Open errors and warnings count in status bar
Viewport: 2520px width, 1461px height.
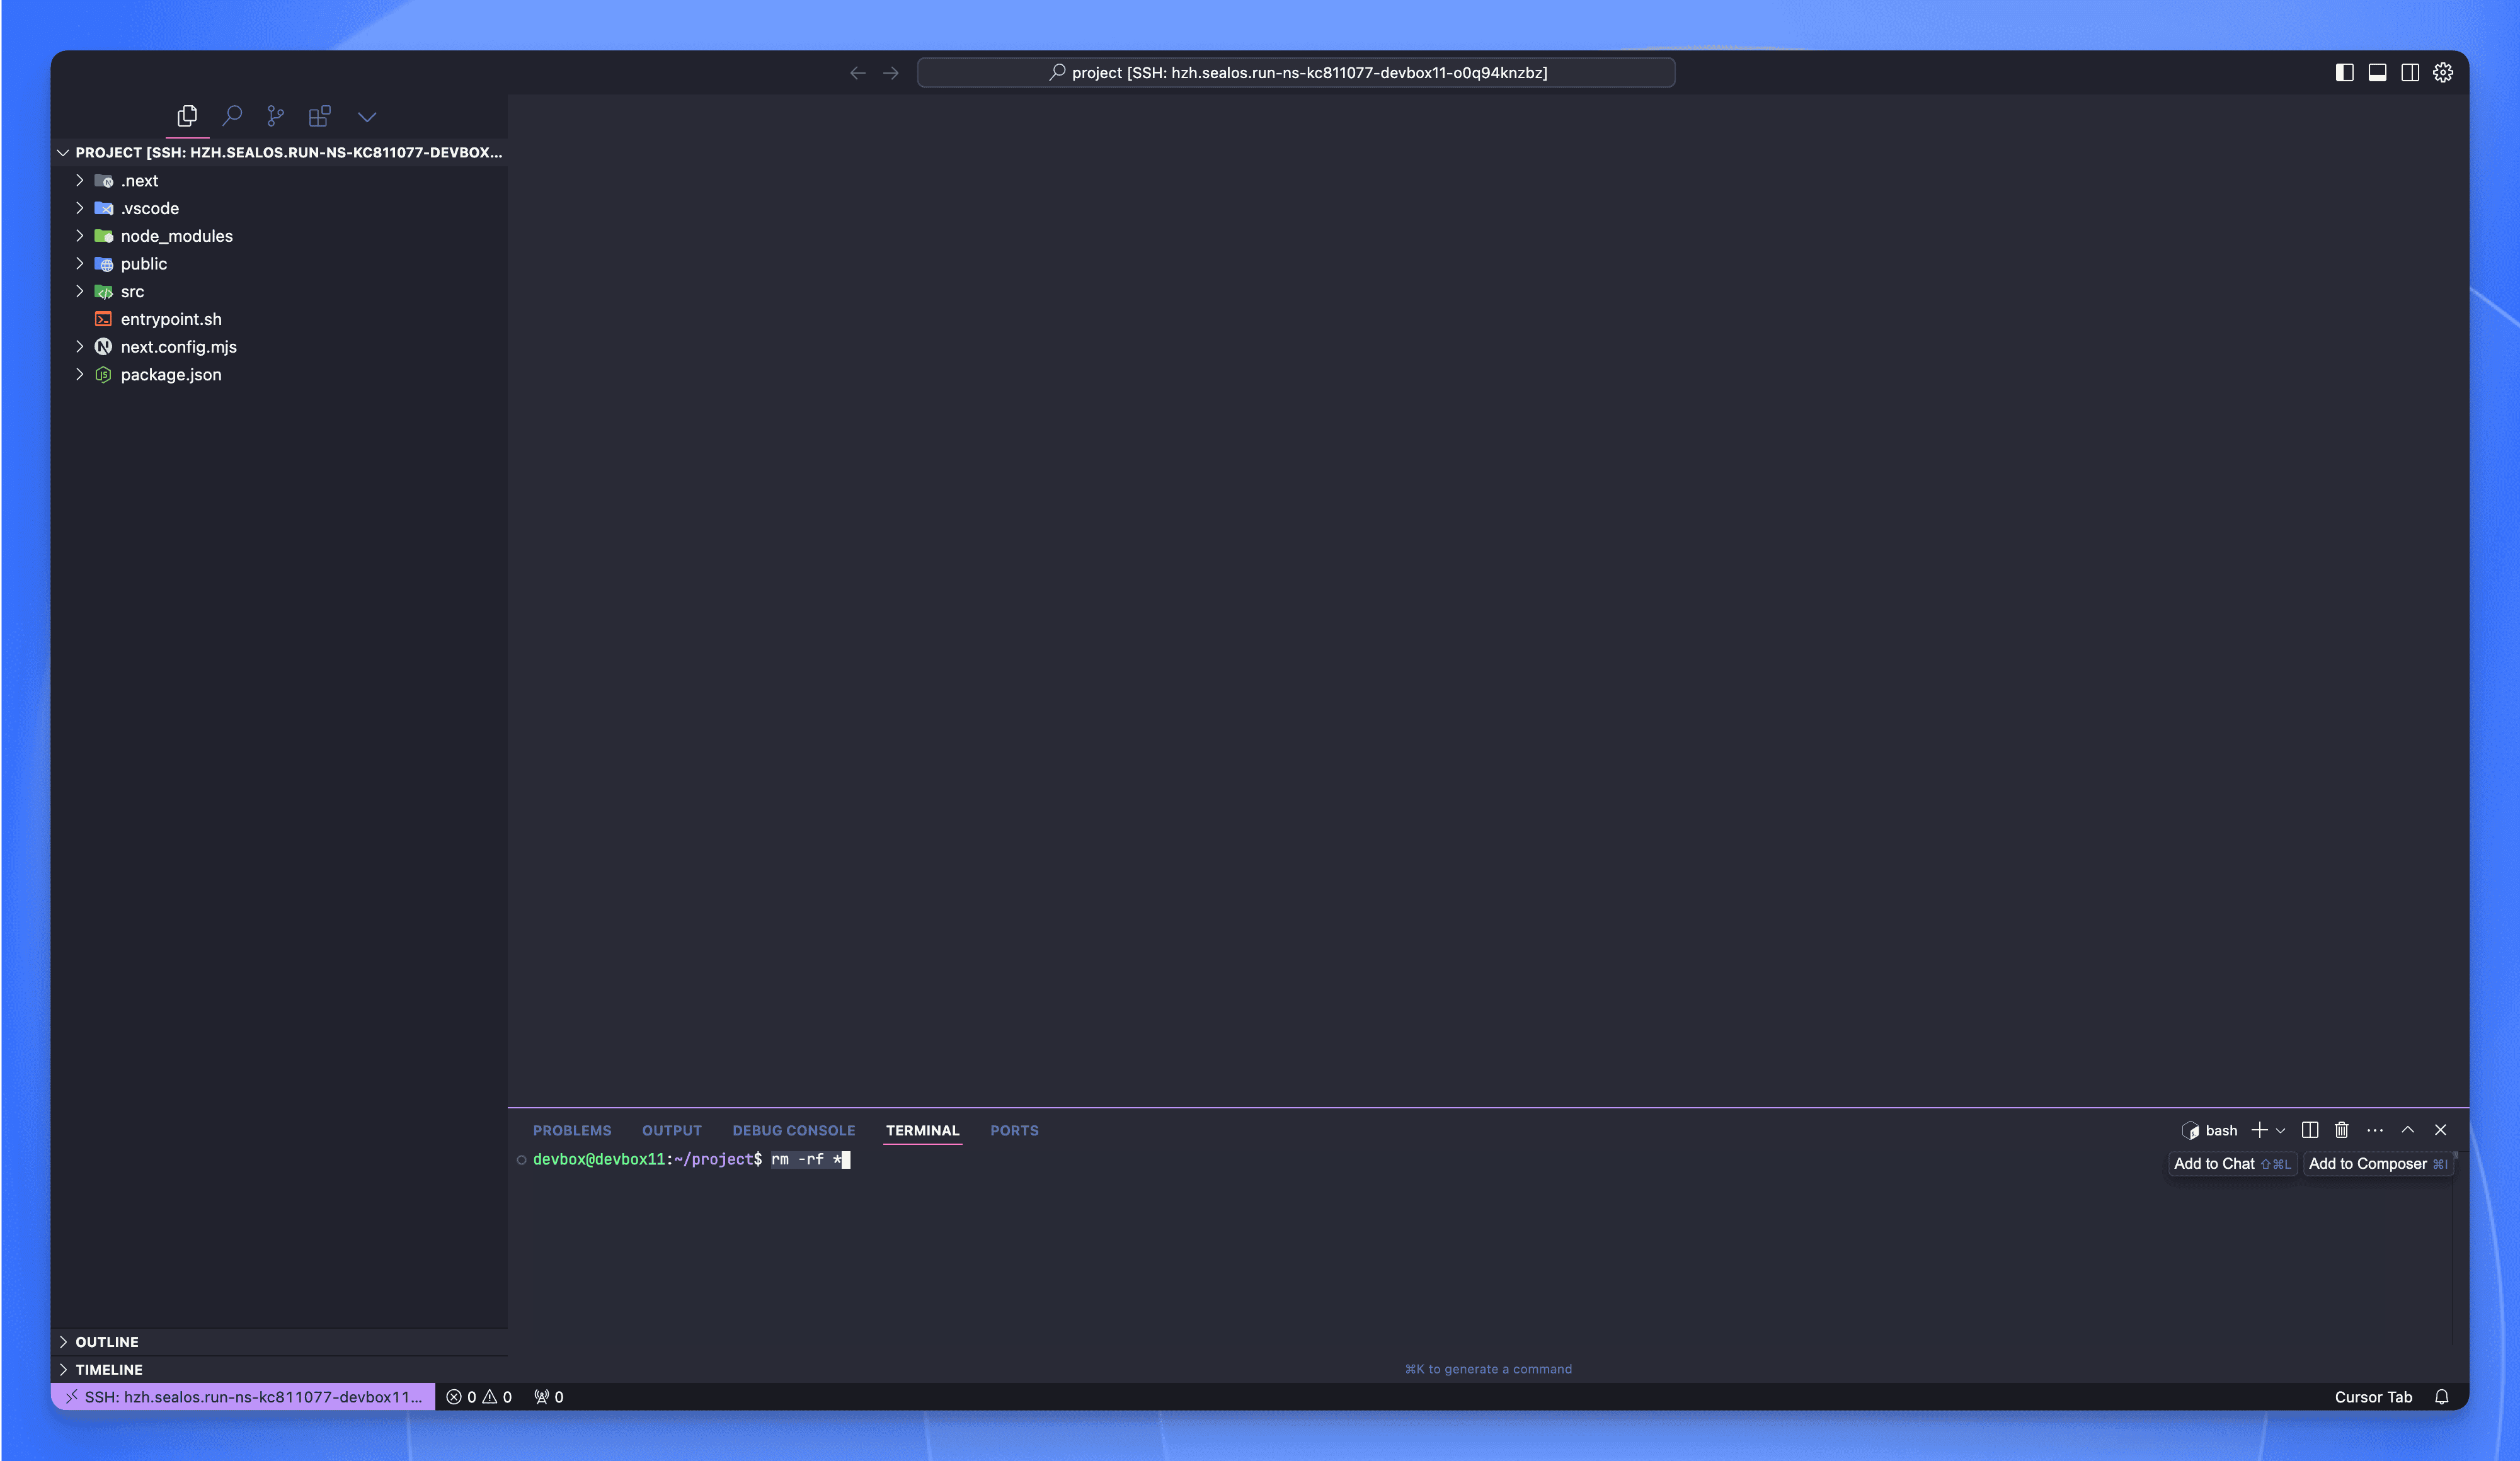pos(479,1397)
